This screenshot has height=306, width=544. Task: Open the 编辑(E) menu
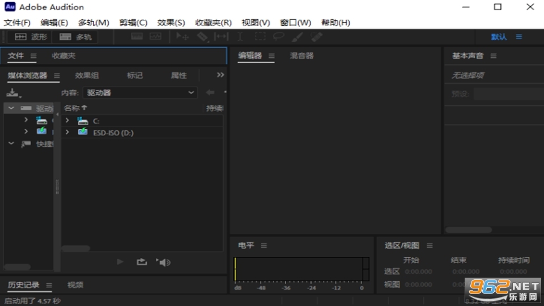point(54,23)
